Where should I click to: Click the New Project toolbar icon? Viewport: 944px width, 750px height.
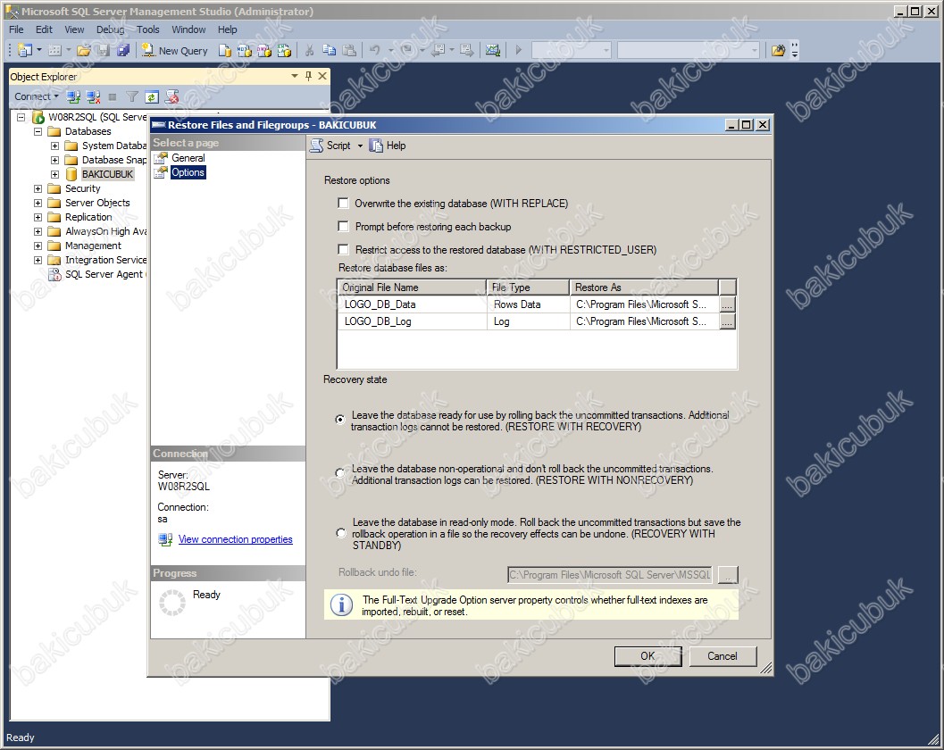(25, 51)
